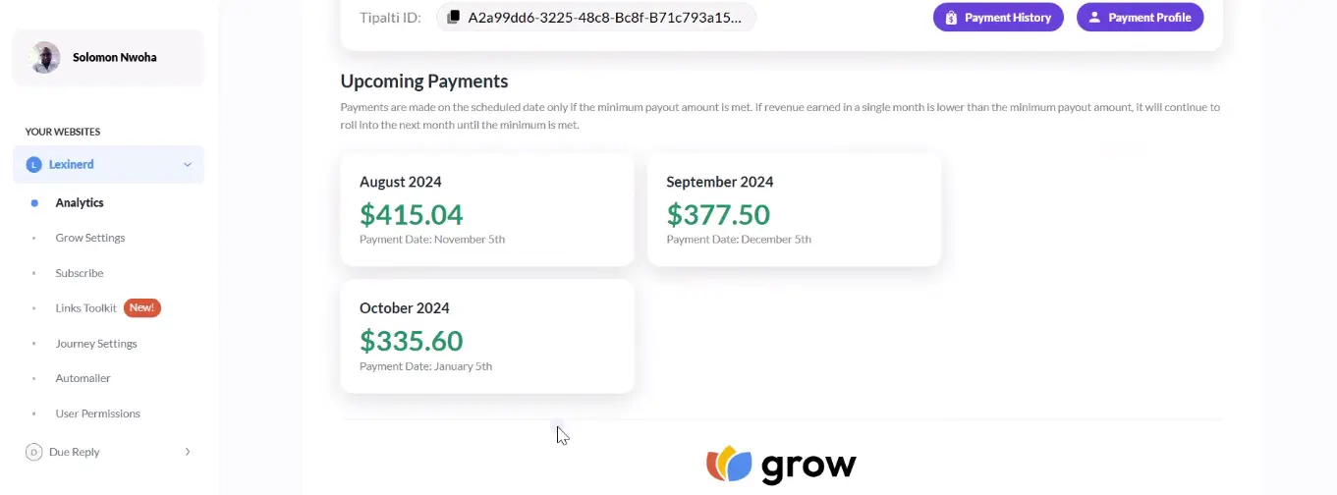Go to Subscribe page
Viewport: 1337px width, 495px height.
coord(80,273)
